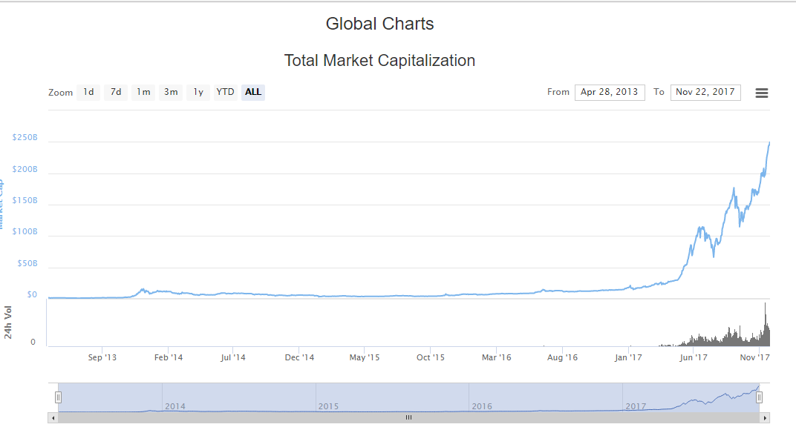The width and height of the screenshot is (796, 430).
Task: Click 2014 in the navigator
Action: click(175, 407)
